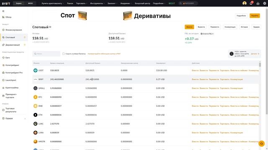
Task: Click the ETH coin icon
Action: click(x=35, y=115)
